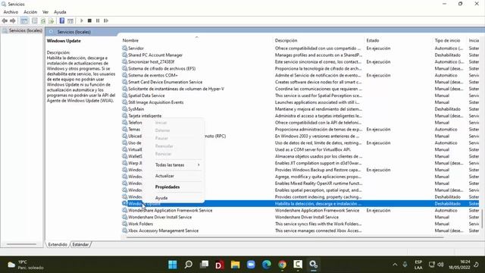Select Wondershare Application Framework Service name
The width and height of the screenshot is (485, 273).
pyautogui.click(x=170, y=210)
